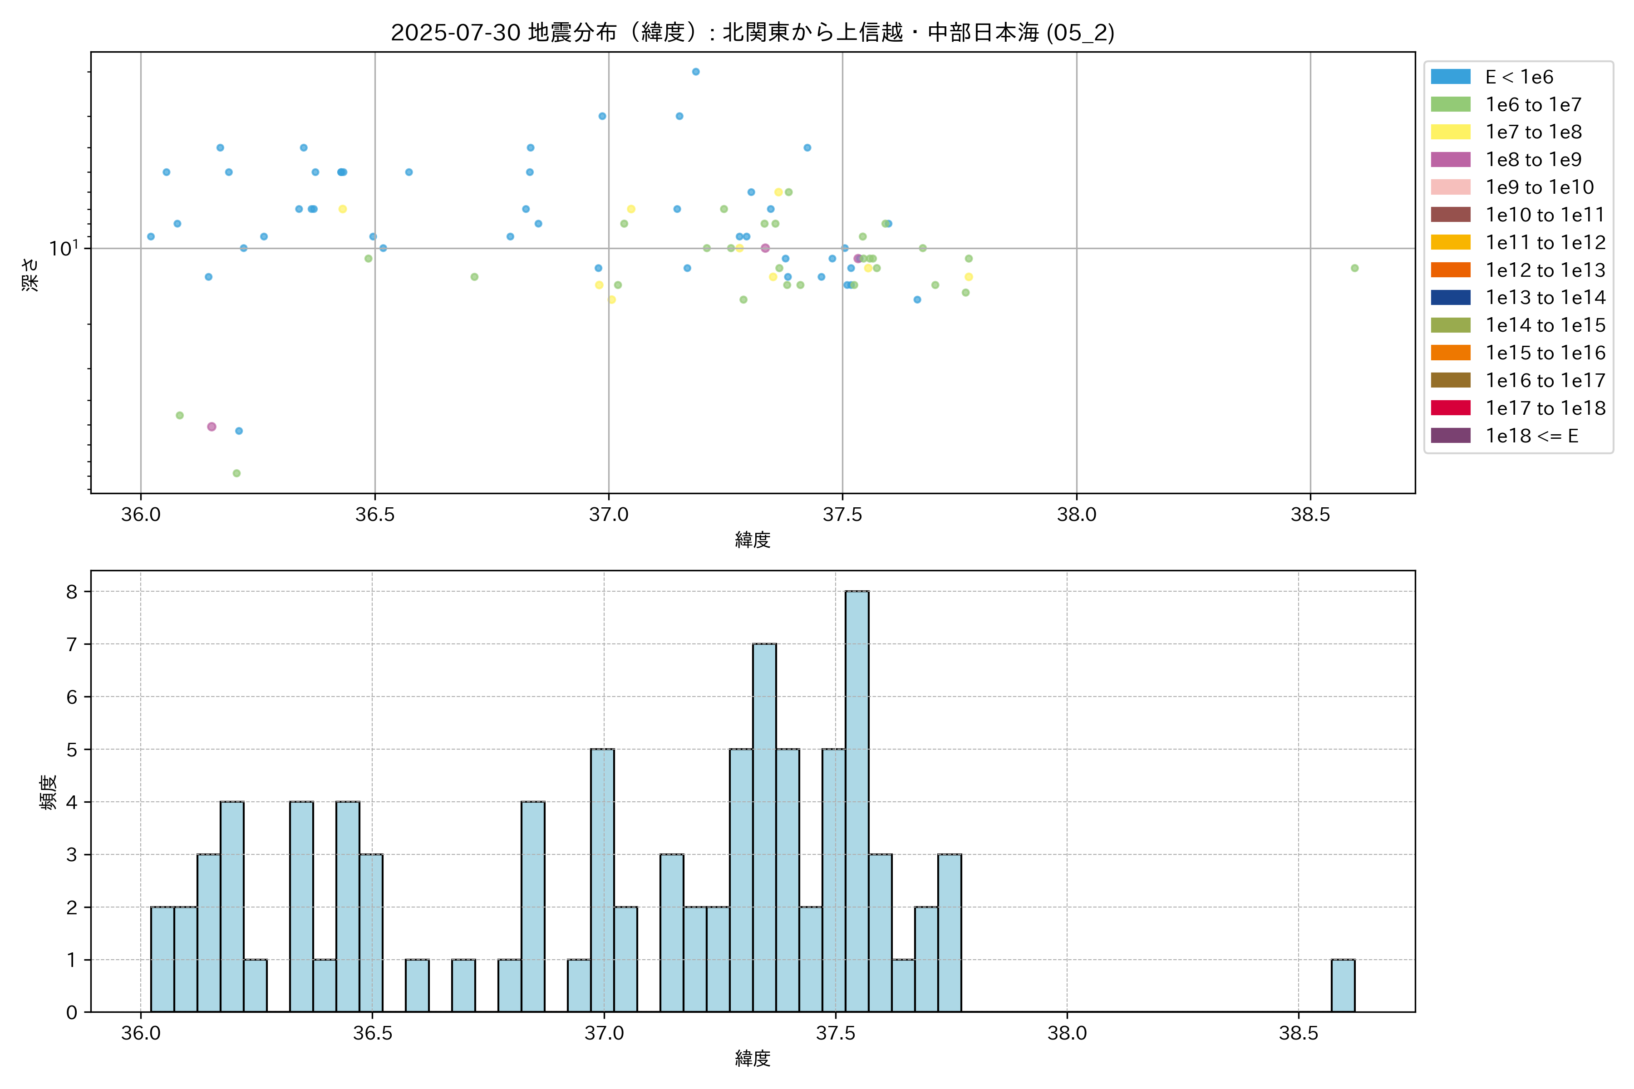Click the histogram bar reaching frequency 7
The width and height of the screenshot is (1634, 1089).
coord(764,828)
